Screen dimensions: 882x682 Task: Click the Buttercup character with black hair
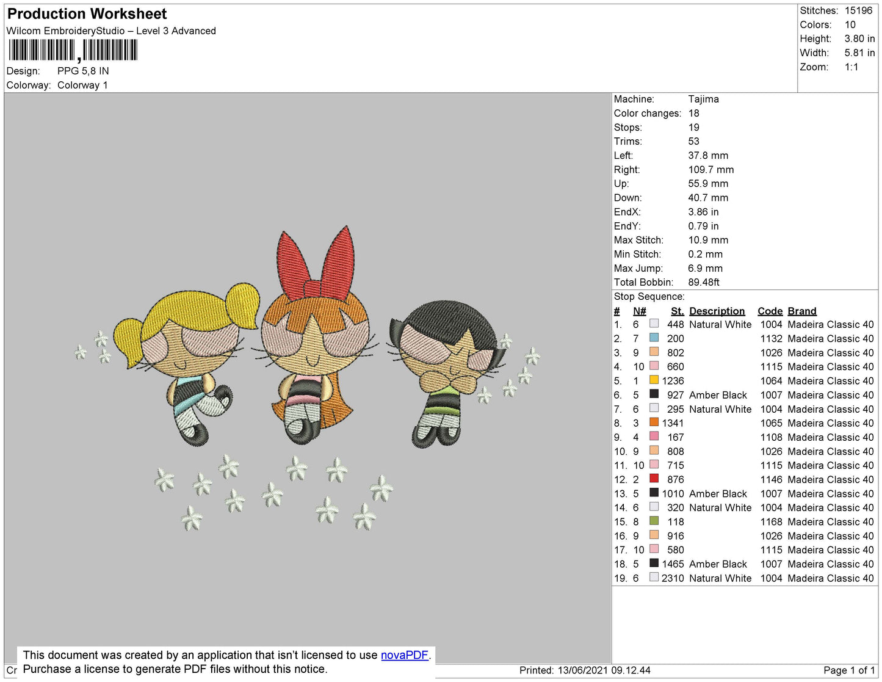tap(449, 372)
